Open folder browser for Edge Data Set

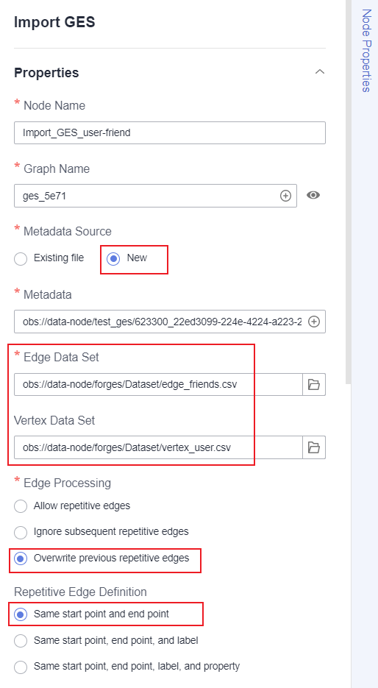(314, 384)
